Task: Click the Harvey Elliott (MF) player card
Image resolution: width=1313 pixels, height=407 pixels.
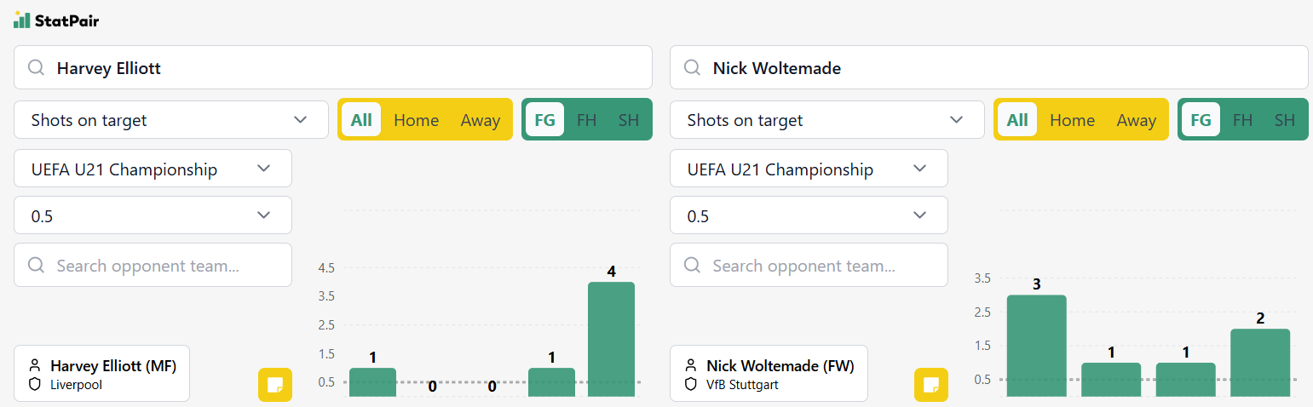Action: pos(102,374)
